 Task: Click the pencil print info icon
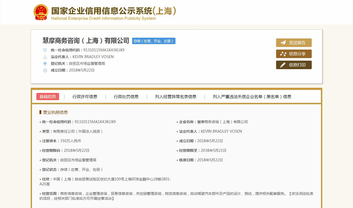pos(283,65)
